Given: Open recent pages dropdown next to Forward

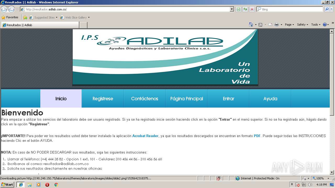Looking at the screenshot, I should (x=17, y=9).
